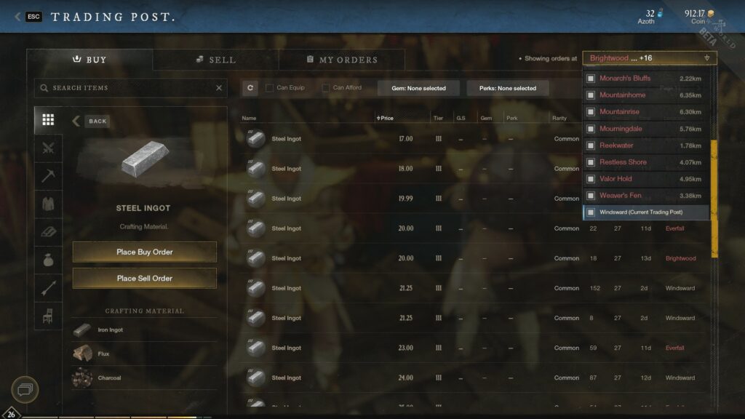The width and height of the screenshot is (745, 419).
Task: Open the Perks: None selected filter
Action: point(507,88)
